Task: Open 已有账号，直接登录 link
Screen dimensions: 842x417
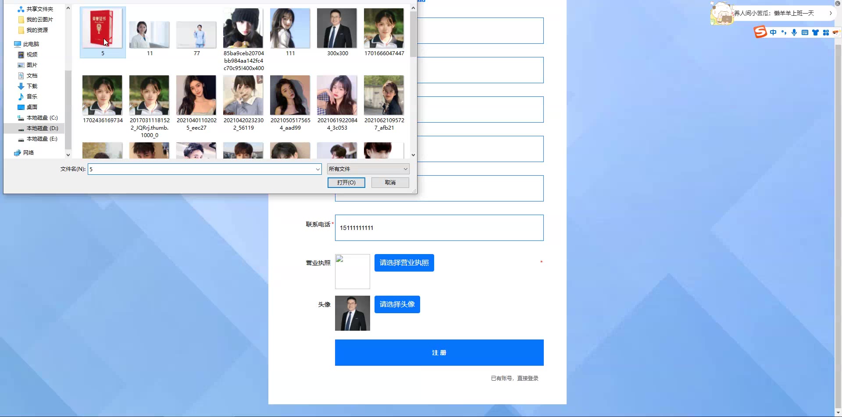Action: tap(514, 378)
